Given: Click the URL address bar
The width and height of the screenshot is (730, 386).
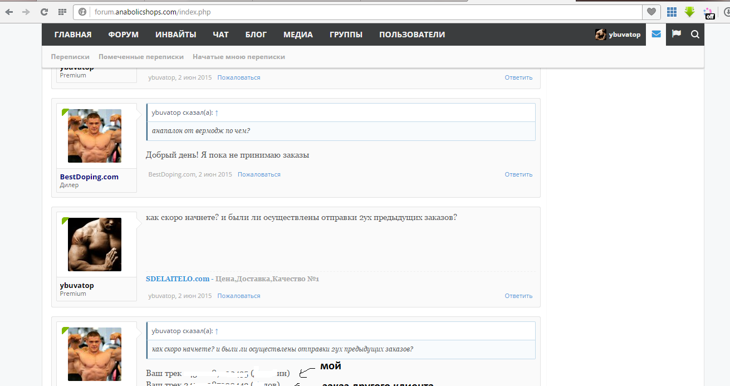Looking at the screenshot, I should pyautogui.click(x=362, y=12).
